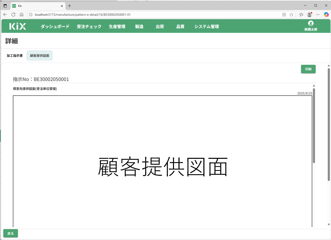This screenshot has width=331, height=240.
Task: Click the inner drawing panel scrollbar thumb
Action: pyautogui.click(x=314, y=126)
